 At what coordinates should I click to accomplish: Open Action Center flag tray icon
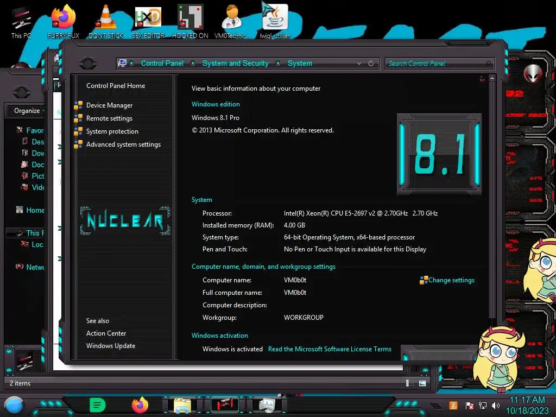pyautogui.click(x=469, y=405)
